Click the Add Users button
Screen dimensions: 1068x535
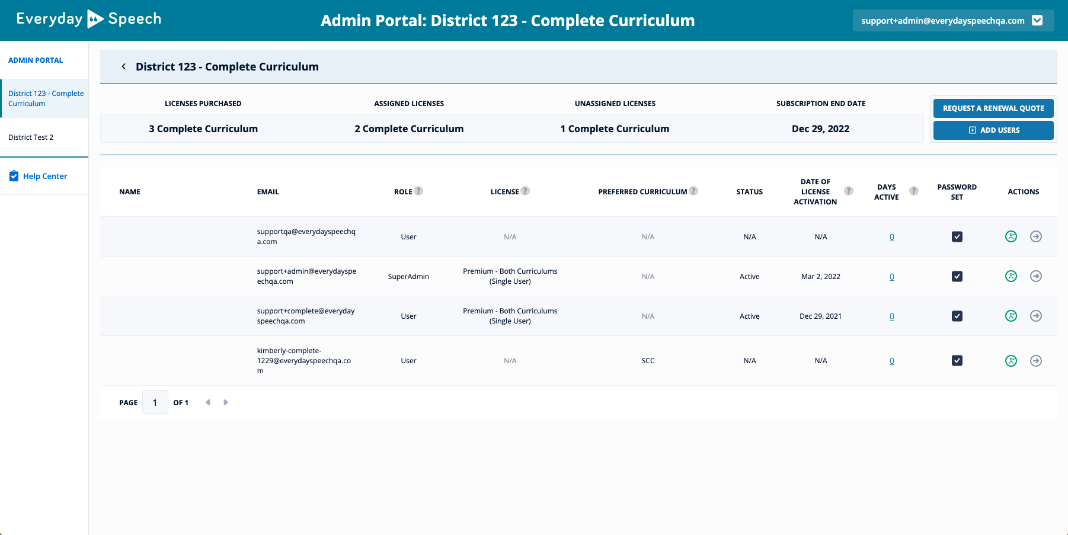click(993, 130)
